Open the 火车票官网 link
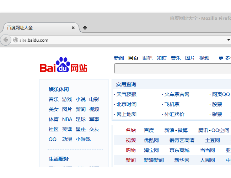Screen dimensions: 231x178 click(x=177, y=94)
